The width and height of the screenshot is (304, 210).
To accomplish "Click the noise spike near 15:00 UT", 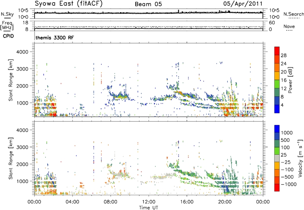I will click(179, 11).
